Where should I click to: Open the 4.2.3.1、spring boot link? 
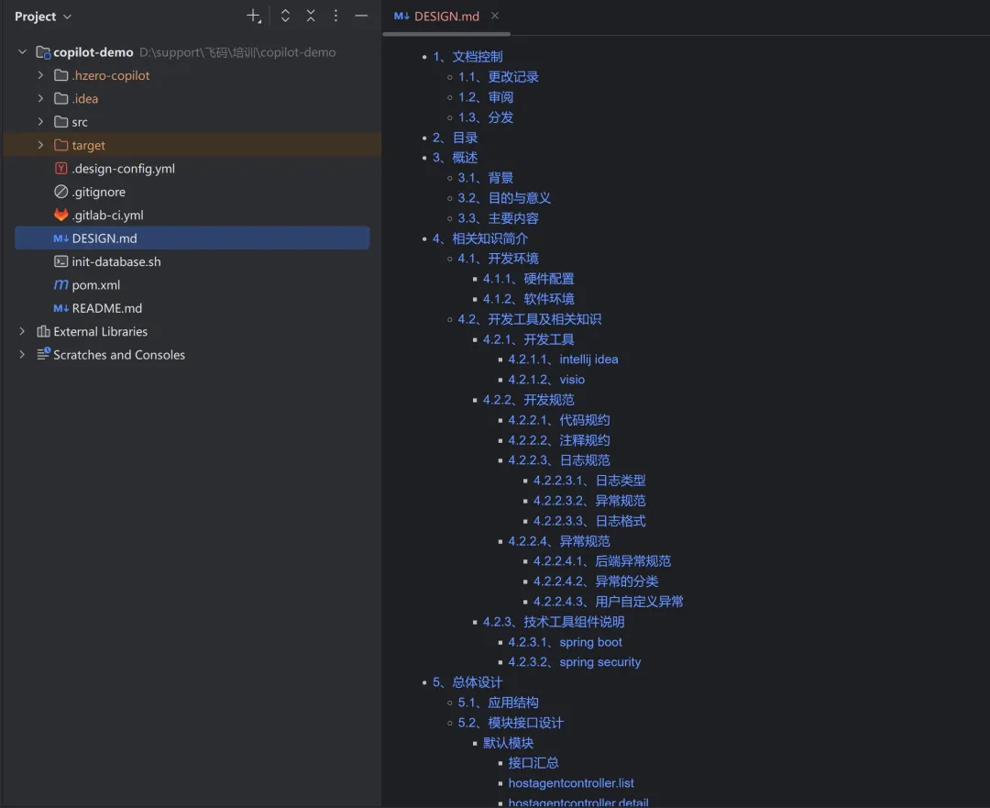(565, 643)
